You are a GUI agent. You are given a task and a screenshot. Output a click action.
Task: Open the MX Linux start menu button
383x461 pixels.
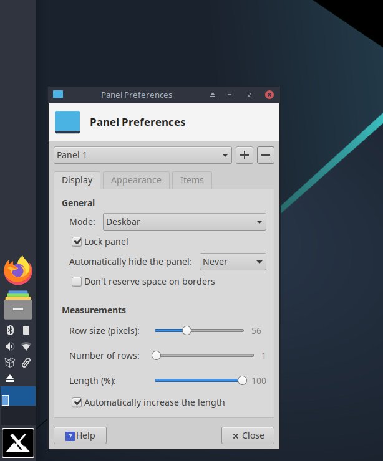(18, 443)
